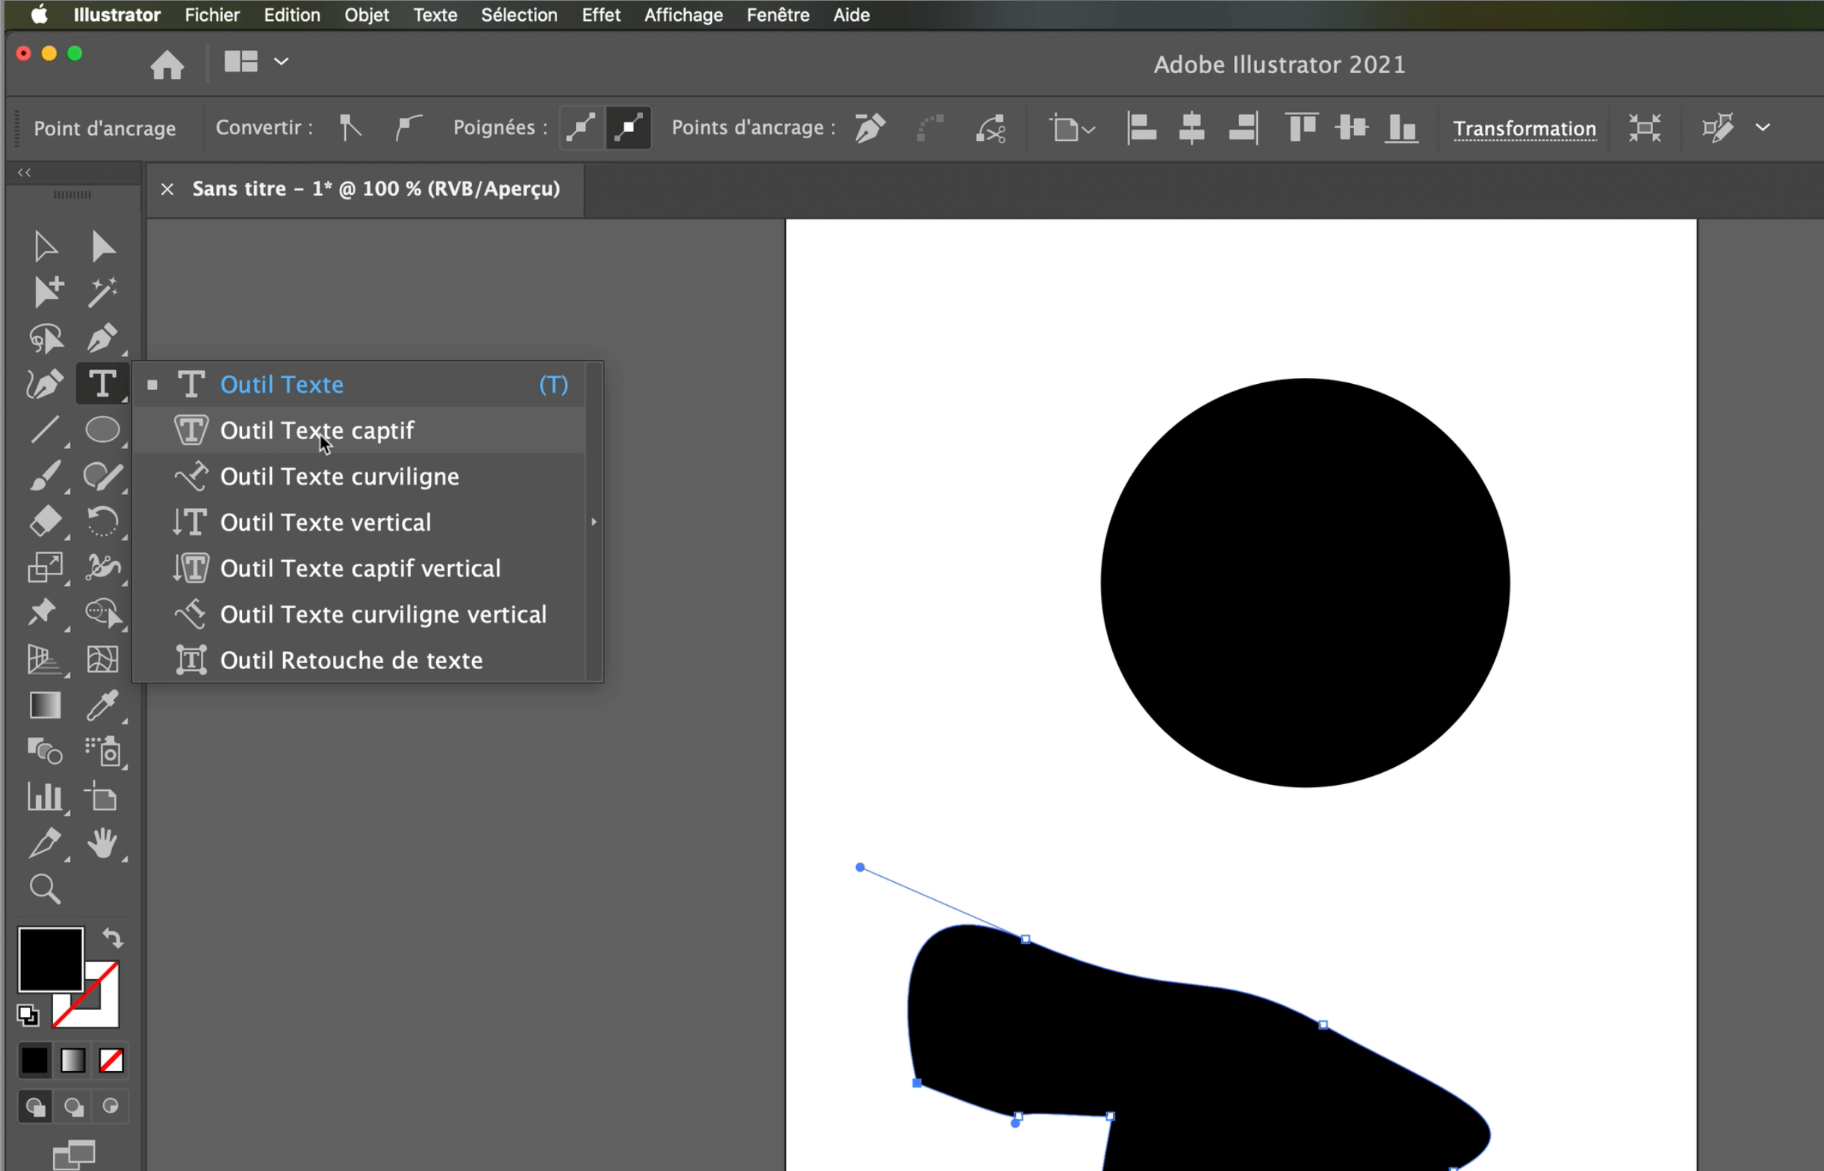
Task: Select the Mesh tool
Action: (x=102, y=659)
